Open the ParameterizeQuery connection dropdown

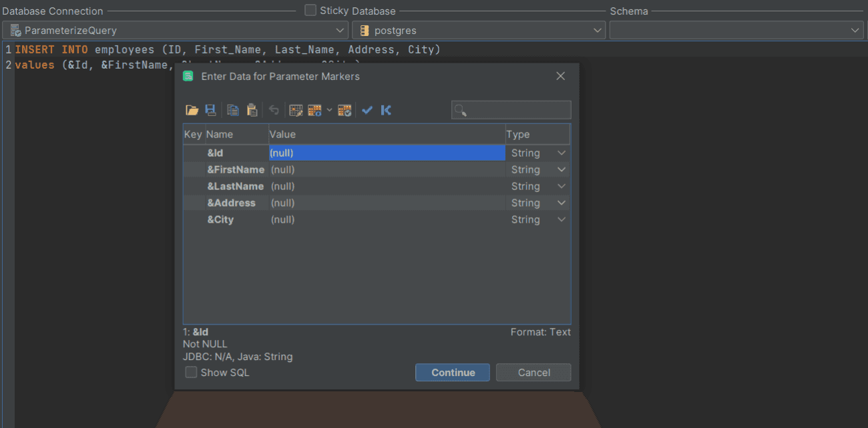[341, 30]
